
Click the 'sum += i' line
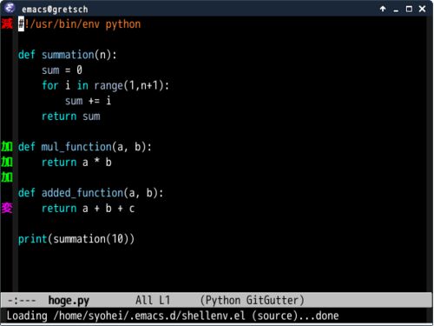[88, 101]
